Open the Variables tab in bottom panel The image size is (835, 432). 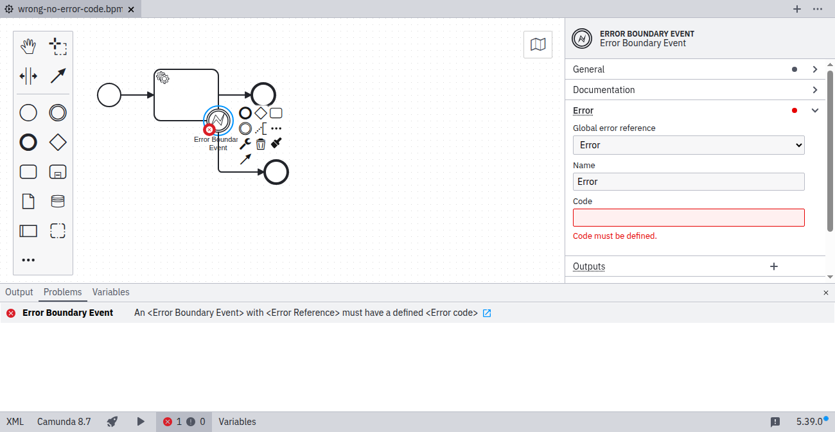pos(110,292)
